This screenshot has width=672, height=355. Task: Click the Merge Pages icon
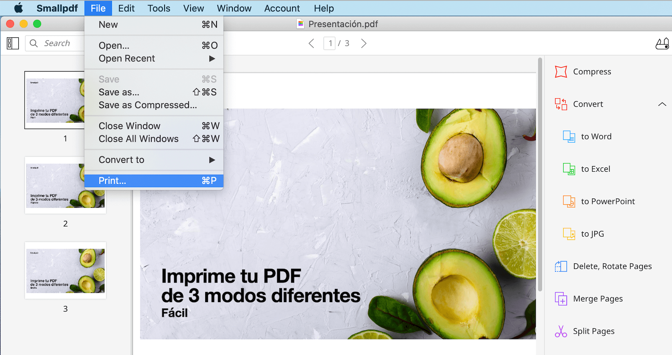point(561,299)
